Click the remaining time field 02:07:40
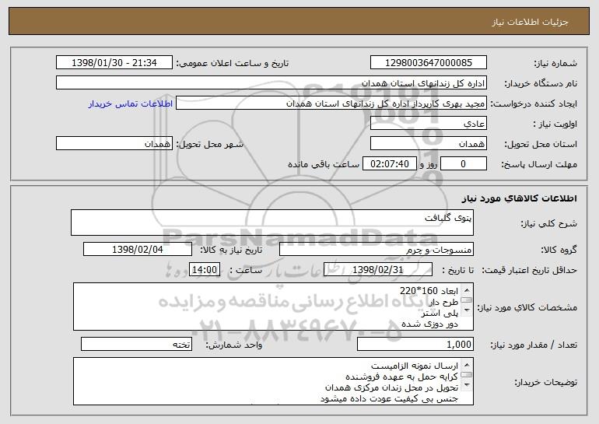599x424 pixels. (x=389, y=164)
